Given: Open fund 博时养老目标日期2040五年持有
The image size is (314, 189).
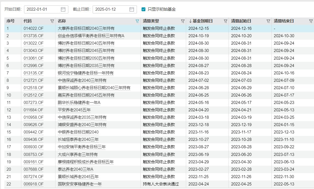Looking at the screenshot, I should click(x=86, y=43).
